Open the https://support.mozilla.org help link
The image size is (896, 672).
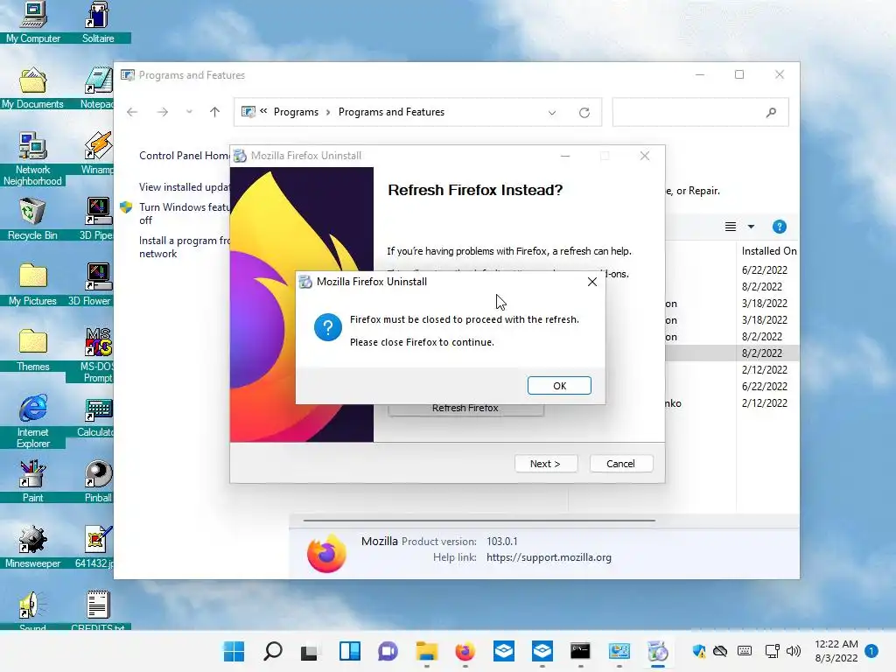(549, 557)
